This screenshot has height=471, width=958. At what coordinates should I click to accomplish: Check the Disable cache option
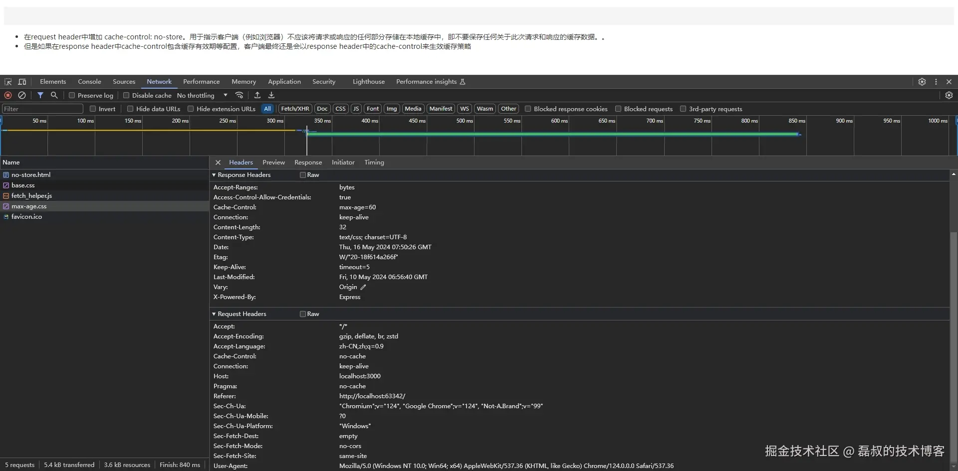(126, 95)
